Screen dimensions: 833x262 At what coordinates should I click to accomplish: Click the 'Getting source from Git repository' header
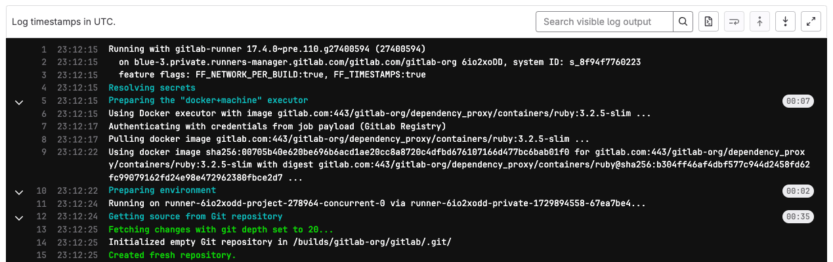(x=196, y=216)
